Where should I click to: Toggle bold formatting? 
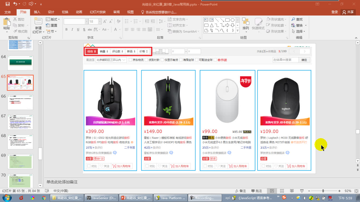tap(66, 29)
